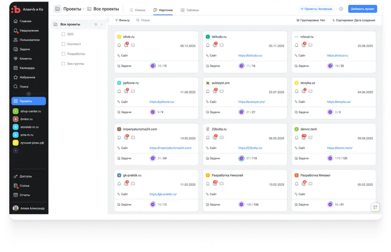
Task: Open https://rcloud.ru site link
Action: [337, 56]
